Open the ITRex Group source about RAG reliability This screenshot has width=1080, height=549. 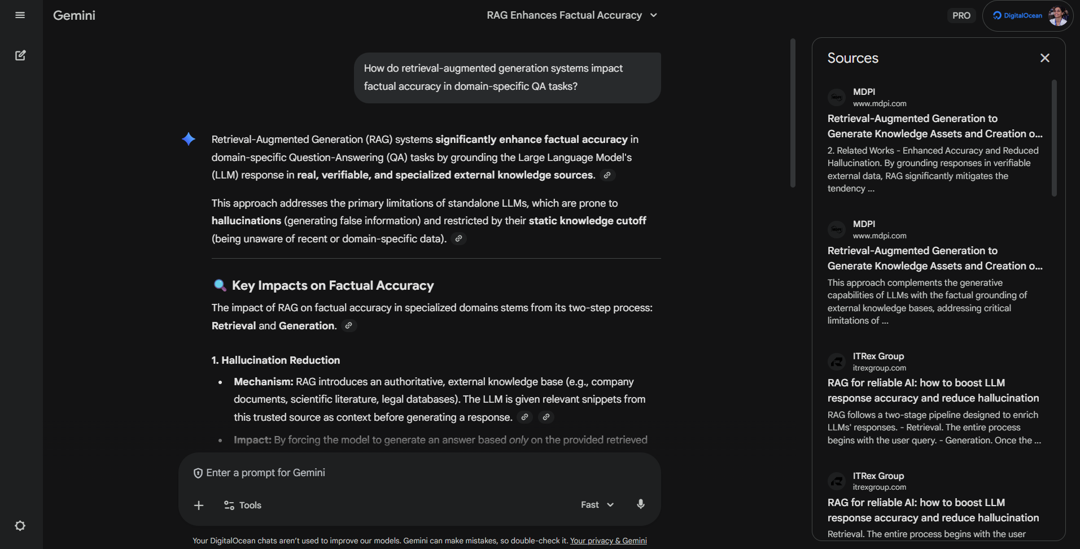pos(933,390)
